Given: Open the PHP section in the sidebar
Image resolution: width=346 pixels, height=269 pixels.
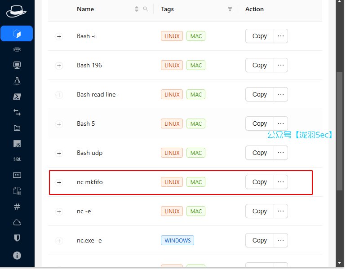Looking at the screenshot, I should click(17, 49).
